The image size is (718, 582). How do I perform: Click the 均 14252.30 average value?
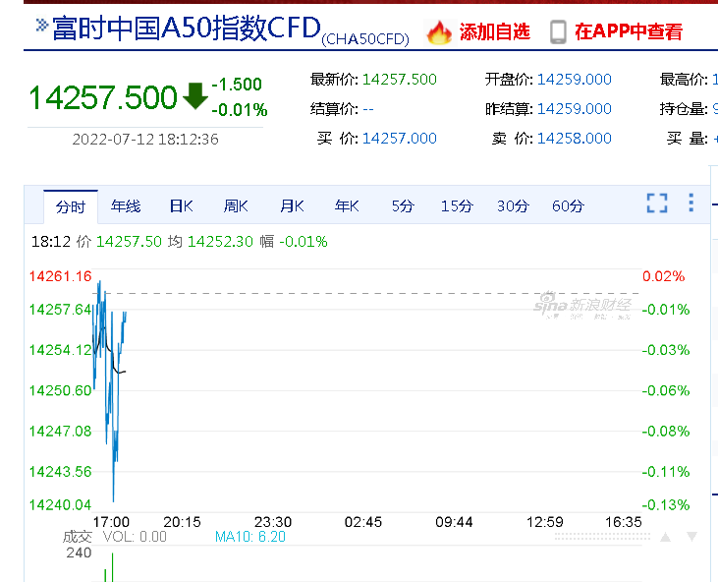click(210, 242)
